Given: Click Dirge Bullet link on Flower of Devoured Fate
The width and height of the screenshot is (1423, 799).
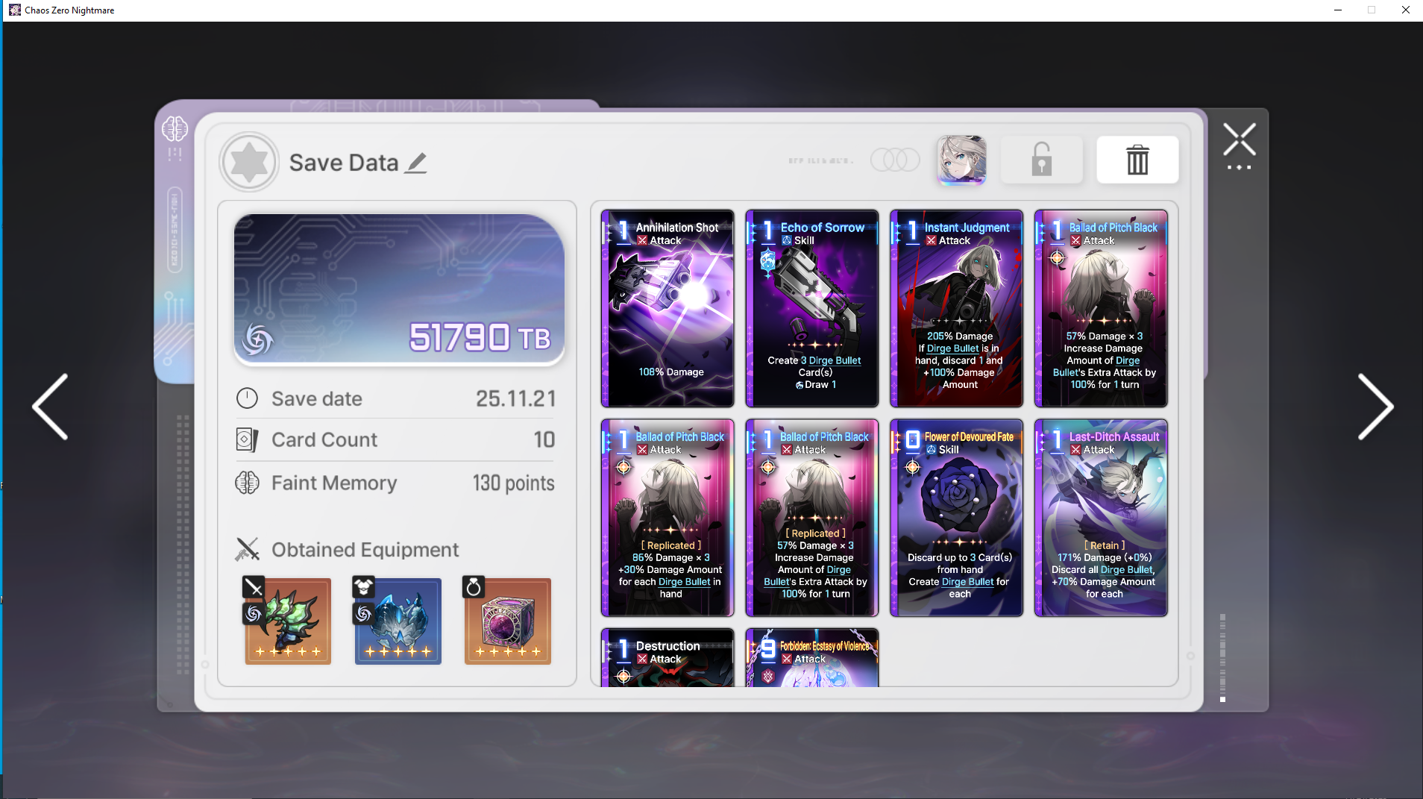Looking at the screenshot, I should 967,582.
